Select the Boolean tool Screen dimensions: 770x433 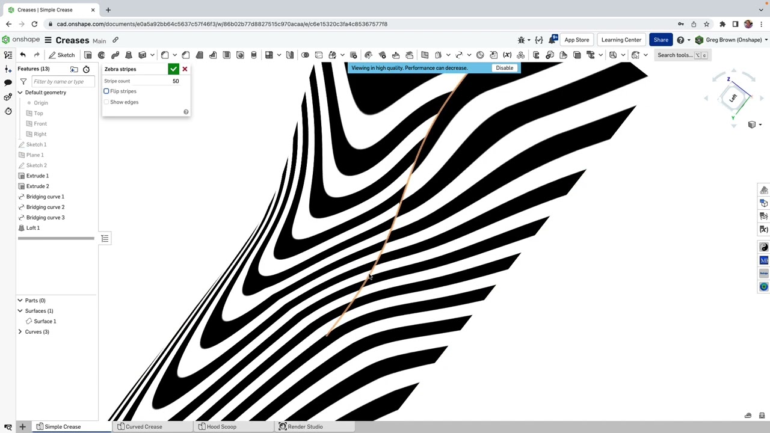[305, 55]
